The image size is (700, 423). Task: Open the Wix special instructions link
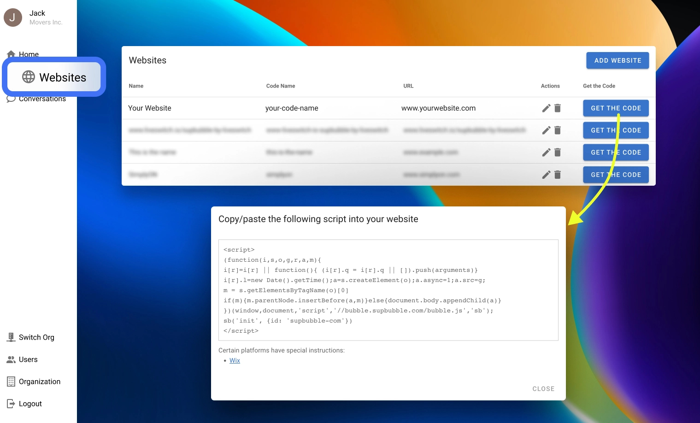(x=235, y=360)
